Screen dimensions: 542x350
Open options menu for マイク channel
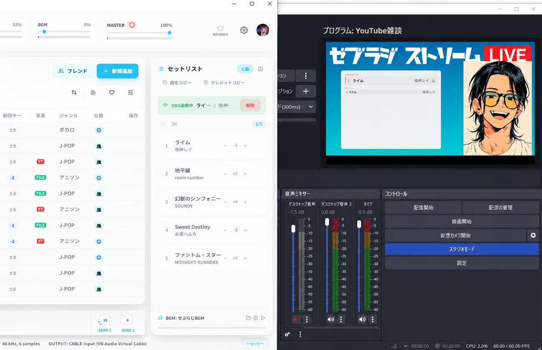click(x=373, y=320)
